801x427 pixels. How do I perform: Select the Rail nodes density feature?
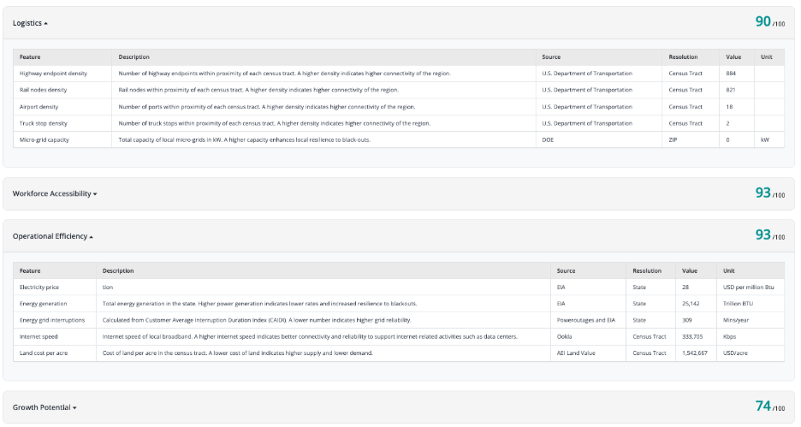[x=43, y=90]
